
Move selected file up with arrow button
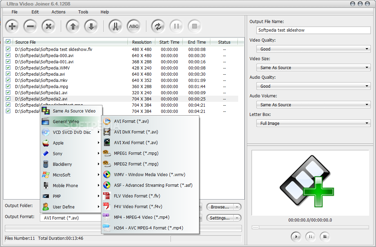[x=73, y=26]
